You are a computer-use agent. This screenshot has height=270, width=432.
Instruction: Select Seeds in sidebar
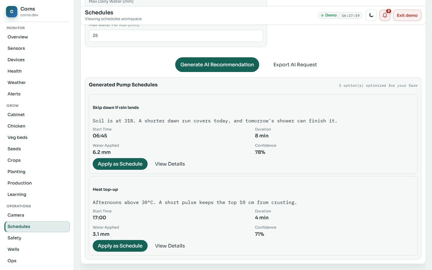click(x=37, y=149)
